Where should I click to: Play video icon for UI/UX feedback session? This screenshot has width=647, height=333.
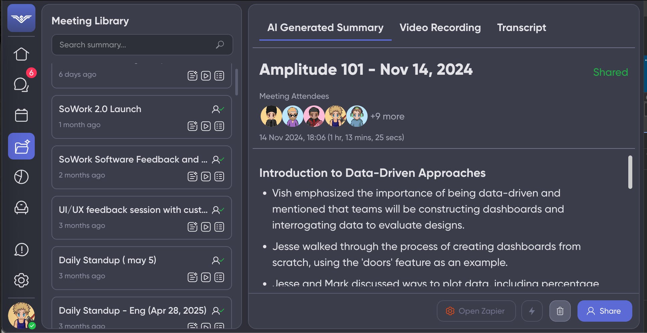coord(206,227)
